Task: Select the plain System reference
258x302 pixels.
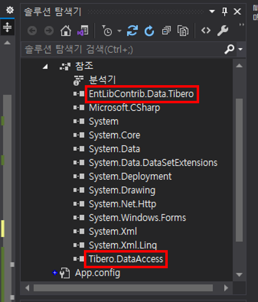Action: click(103, 121)
